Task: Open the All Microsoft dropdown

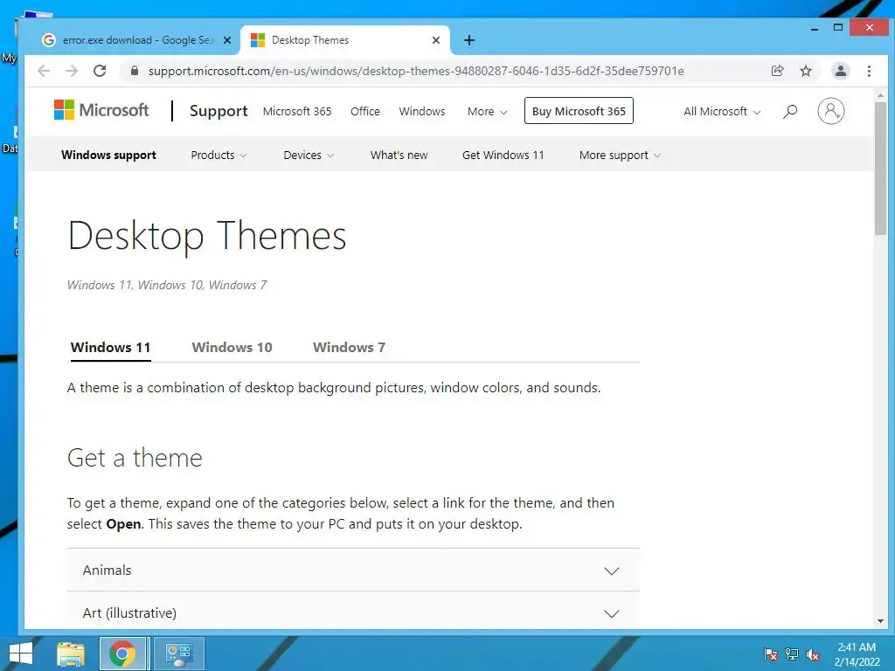Action: 722,111
